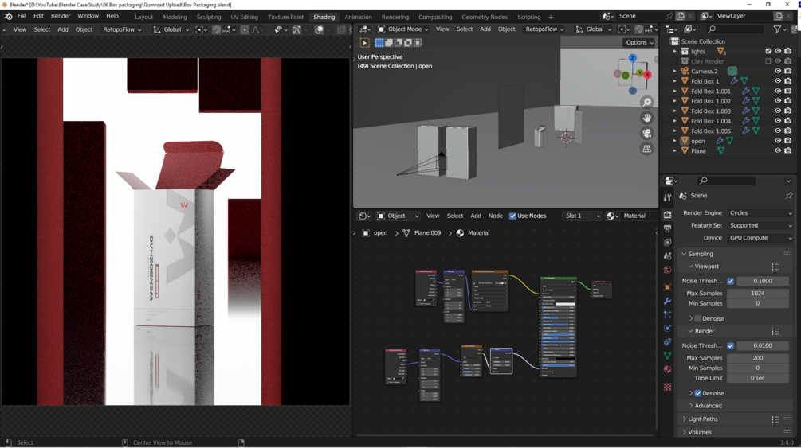Hide lights collection with eye icon
This screenshot has height=448, width=801.
tap(778, 52)
